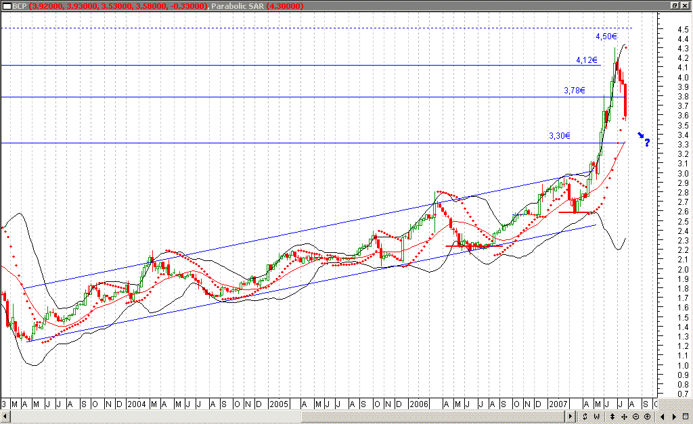Zoom in with the magnifier-plus icon
The height and width of the screenshot is (424, 693).
click(648, 417)
